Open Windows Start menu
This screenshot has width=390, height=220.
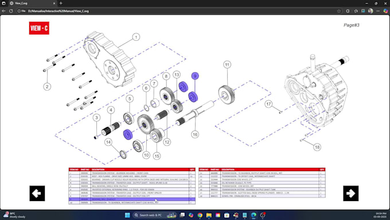pos(127,215)
